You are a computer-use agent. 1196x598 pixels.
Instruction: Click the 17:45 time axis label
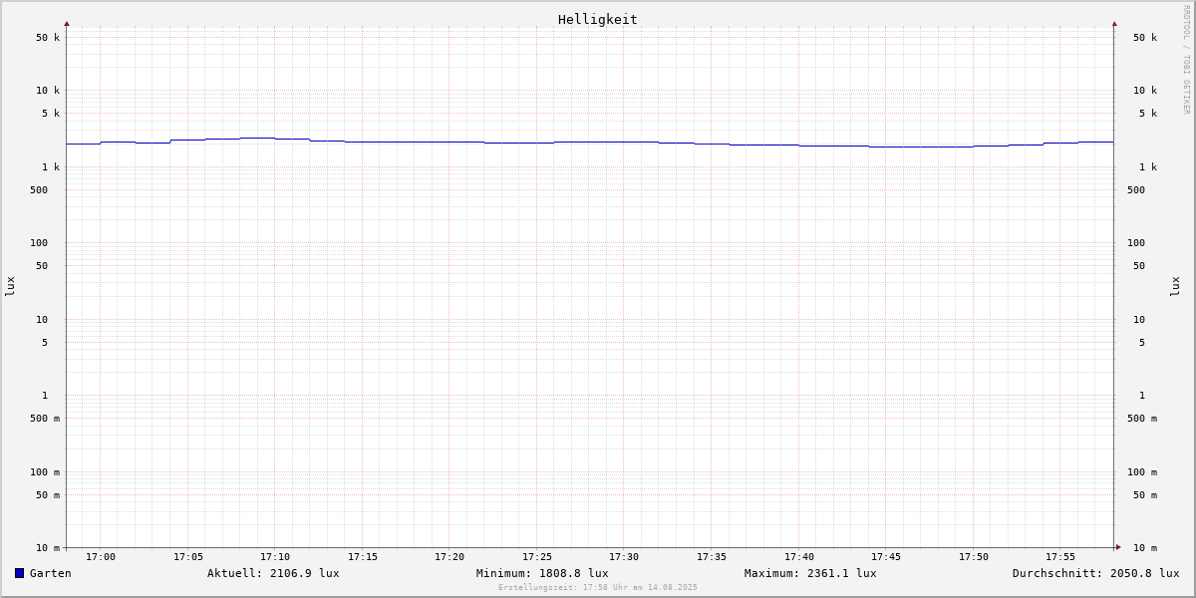(886, 557)
